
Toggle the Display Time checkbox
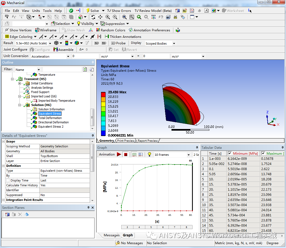coord(8,180)
